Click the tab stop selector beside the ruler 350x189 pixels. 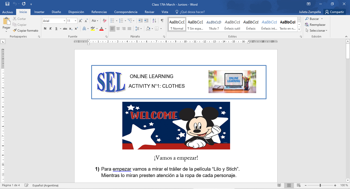(3, 41)
